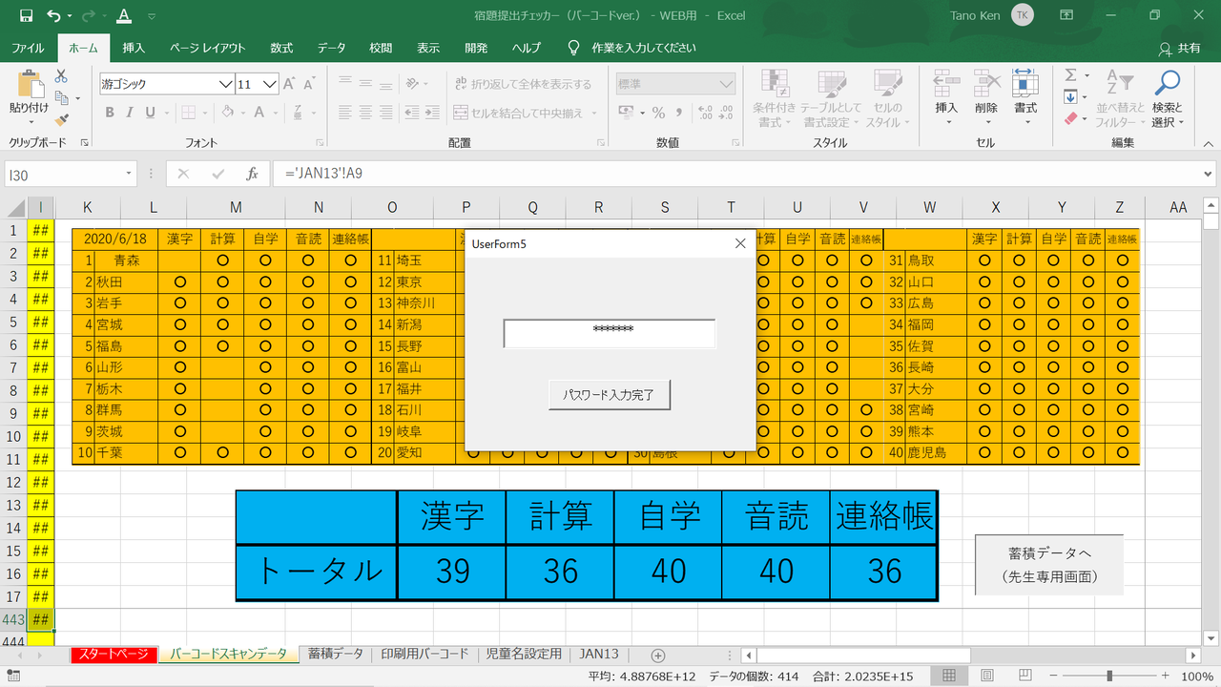
Task: Click merge and center cells button
Action: pyautogui.click(x=518, y=113)
